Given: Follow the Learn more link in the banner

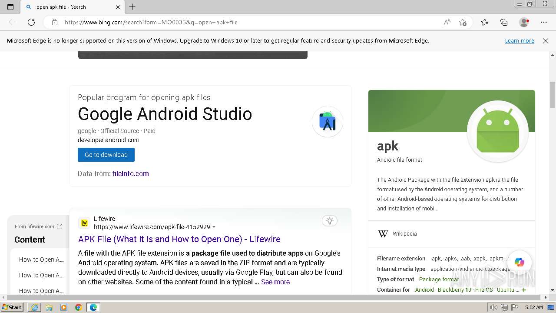Looking at the screenshot, I should 520,41.
